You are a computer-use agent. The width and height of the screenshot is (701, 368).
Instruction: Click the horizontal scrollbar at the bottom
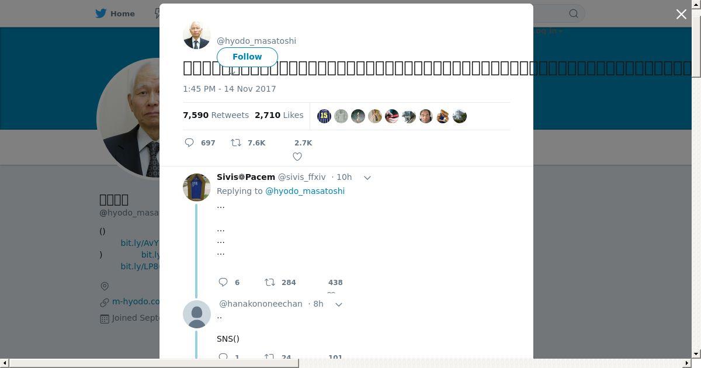tap(154, 363)
